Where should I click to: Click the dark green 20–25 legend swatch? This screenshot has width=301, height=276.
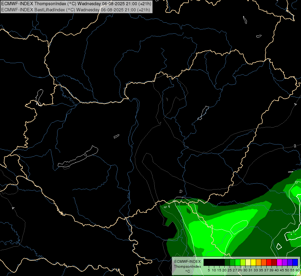click(227, 262)
